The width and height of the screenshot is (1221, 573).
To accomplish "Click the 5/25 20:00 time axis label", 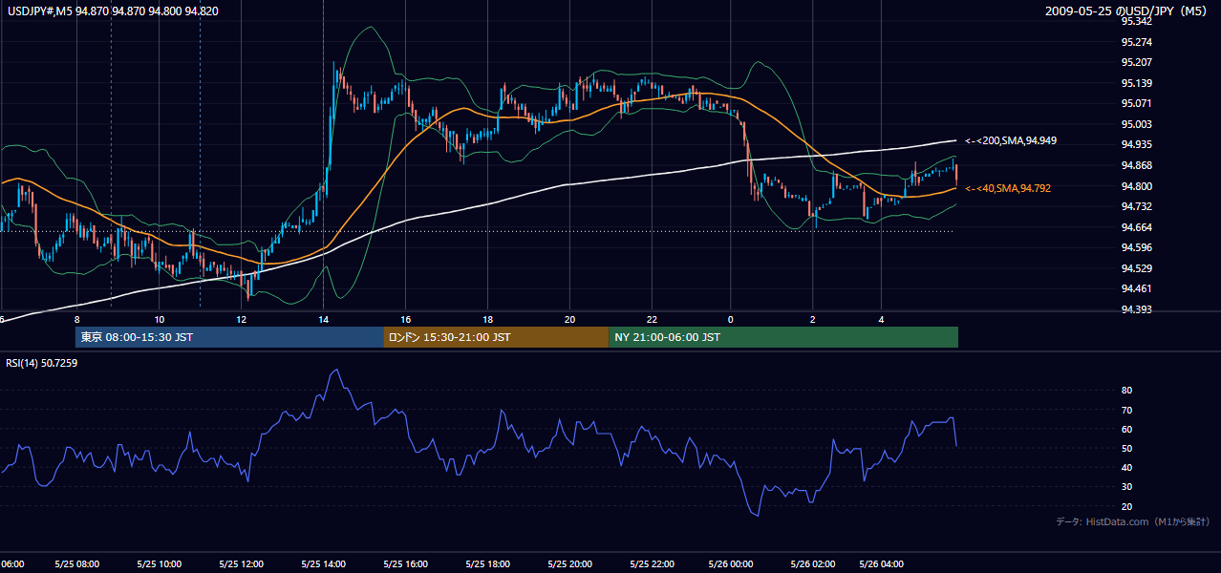I will tap(569, 564).
